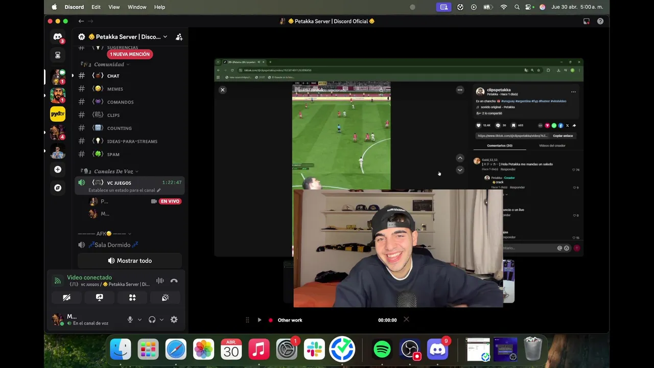This screenshot has width=654, height=368.
Task: Open the hourglass quests icon in server rail
Action: click(x=58, y=55)
